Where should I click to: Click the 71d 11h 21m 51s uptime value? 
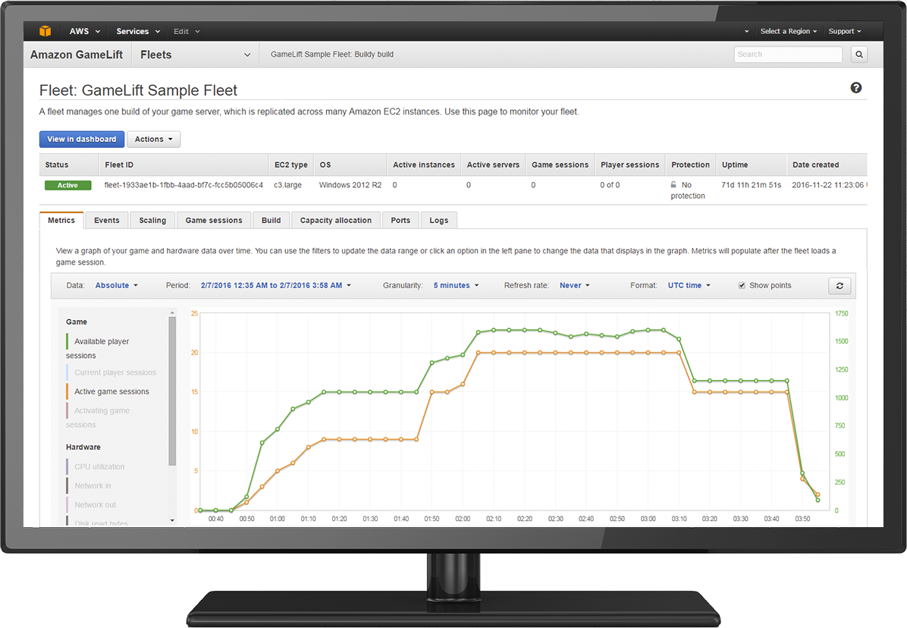point(751,185)
